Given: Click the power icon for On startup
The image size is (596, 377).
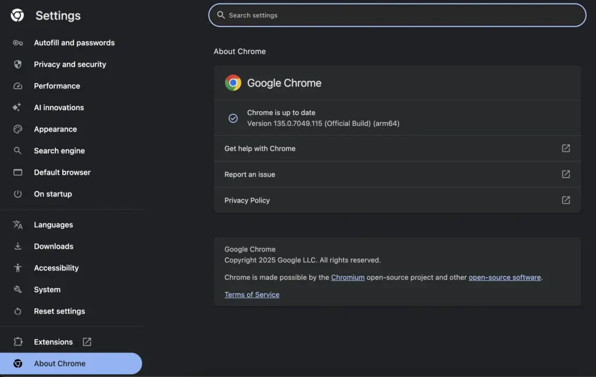Looking at the screenshot, I should (x=17, y=194).
